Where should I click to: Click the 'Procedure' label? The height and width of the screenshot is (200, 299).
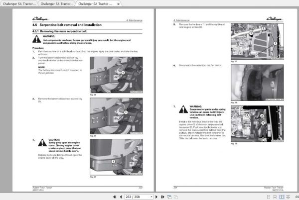pyautogui.click(x=38, y=48)
